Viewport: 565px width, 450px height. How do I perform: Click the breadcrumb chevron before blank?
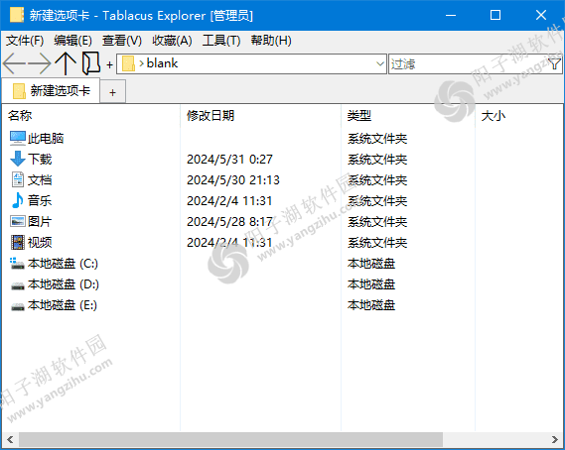point(141,64)
